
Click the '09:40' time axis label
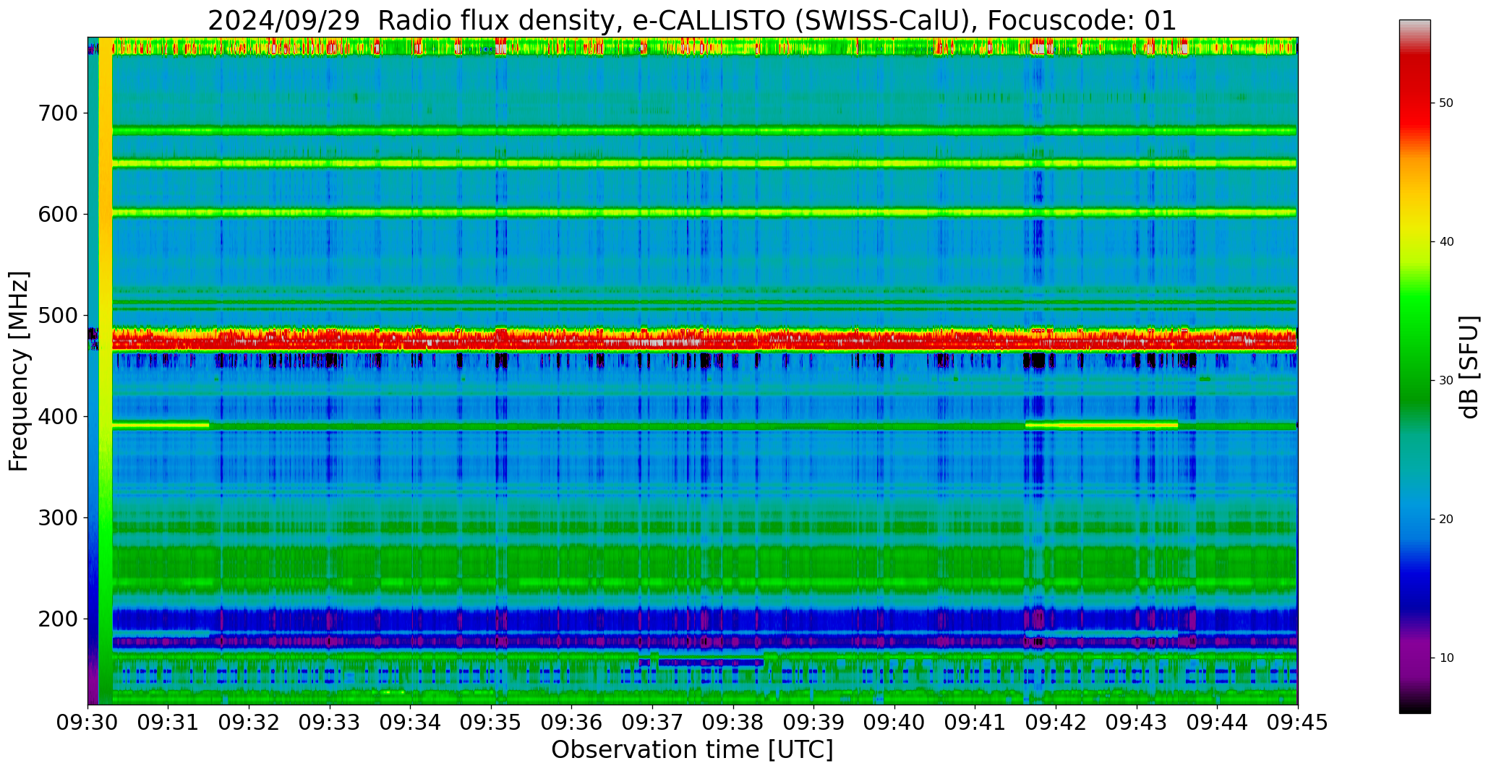tap(894, 722)
